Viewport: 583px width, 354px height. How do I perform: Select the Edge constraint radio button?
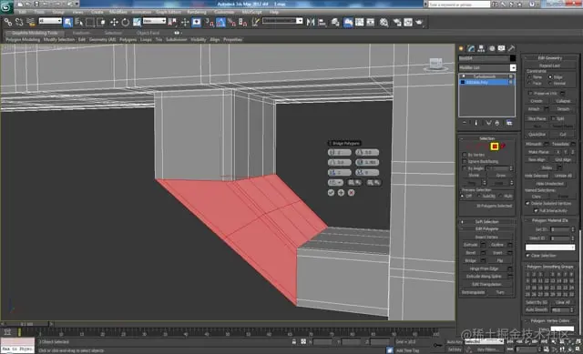[550, 77]
